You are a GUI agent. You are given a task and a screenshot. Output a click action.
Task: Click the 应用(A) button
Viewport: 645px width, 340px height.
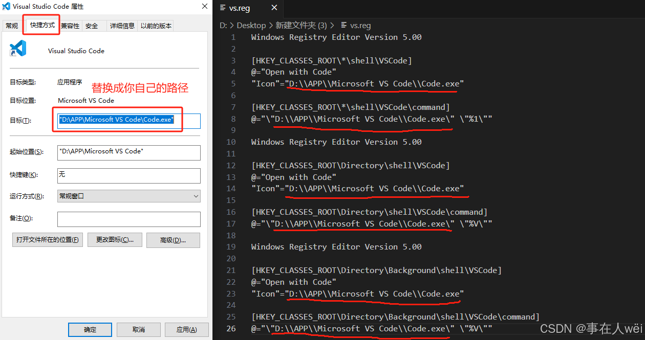[186, 330]
